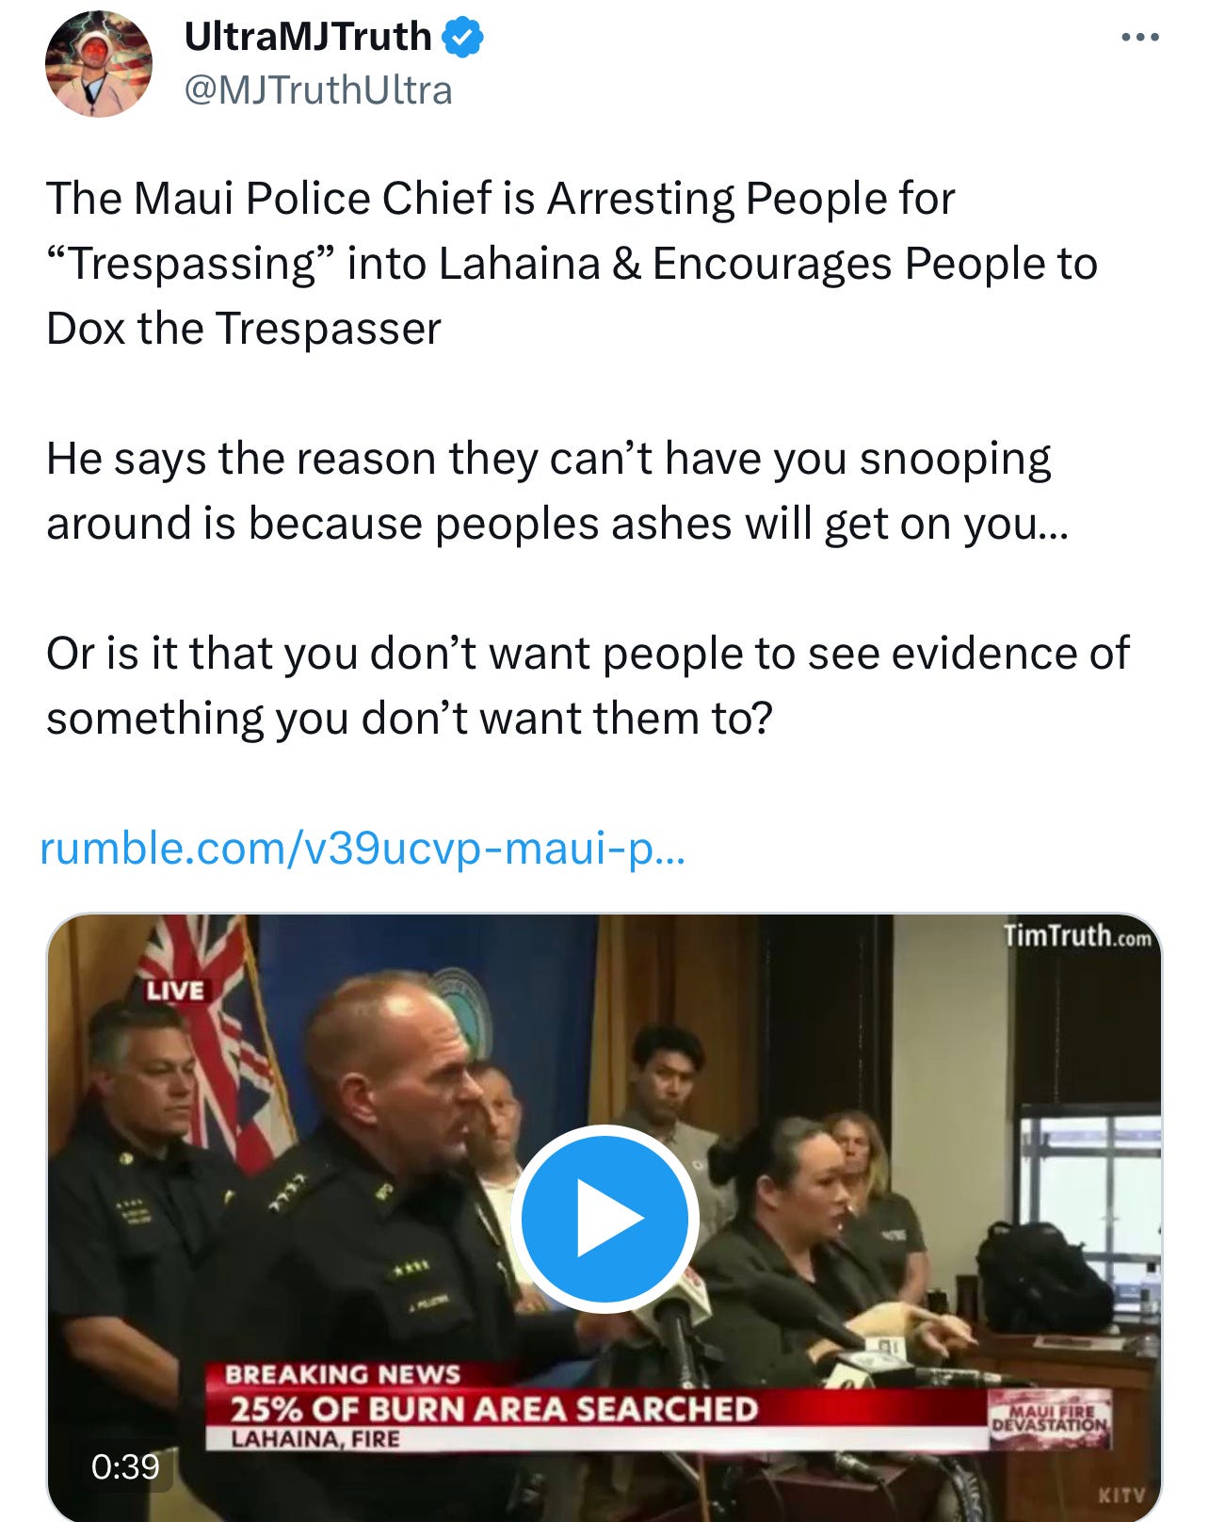Open the UltraMJTruth display name
1209x1522 pixels.
(308, 37)
